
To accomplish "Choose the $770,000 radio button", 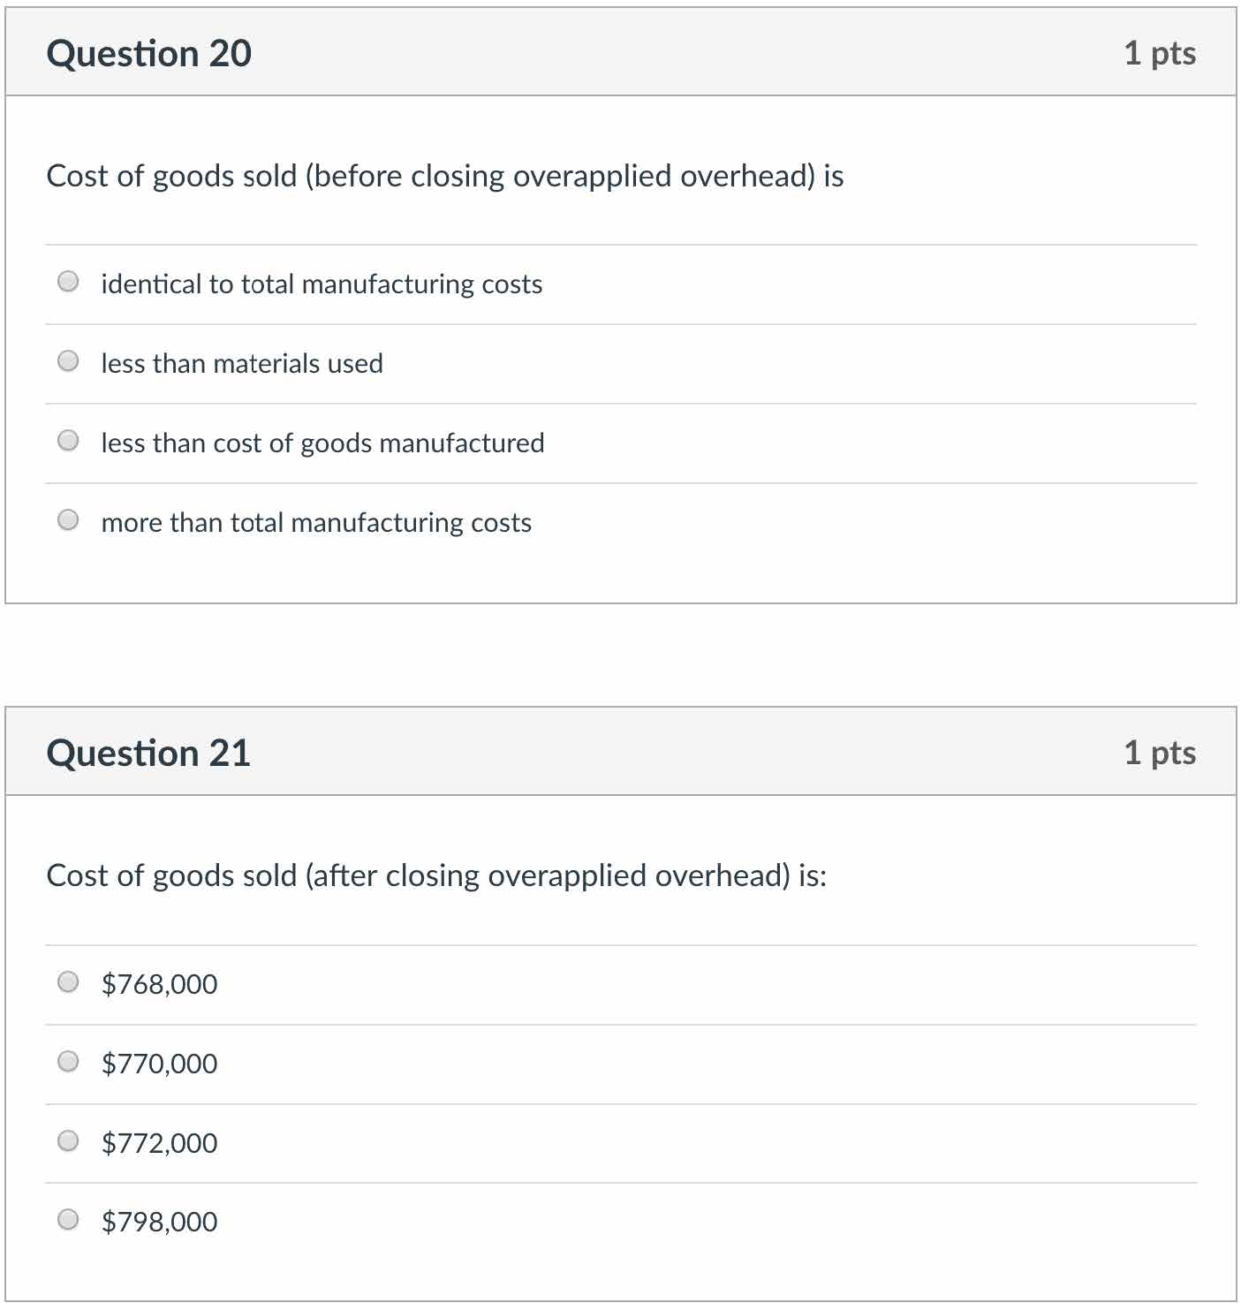I will coord(68,1062).
